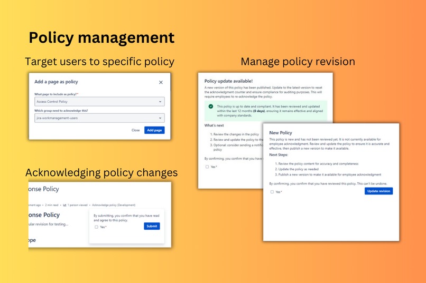This screenshot has height=283, width=426.
Task: Click 'Manage policy revision' heading
Action: (x=298, y=62)
